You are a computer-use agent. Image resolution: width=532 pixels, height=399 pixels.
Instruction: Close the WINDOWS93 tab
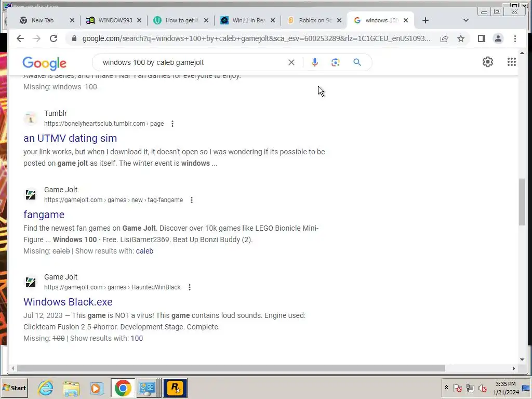139,20
